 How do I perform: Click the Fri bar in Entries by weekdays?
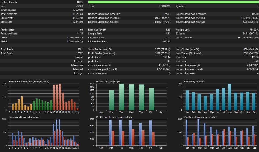(x=151, y=99)
